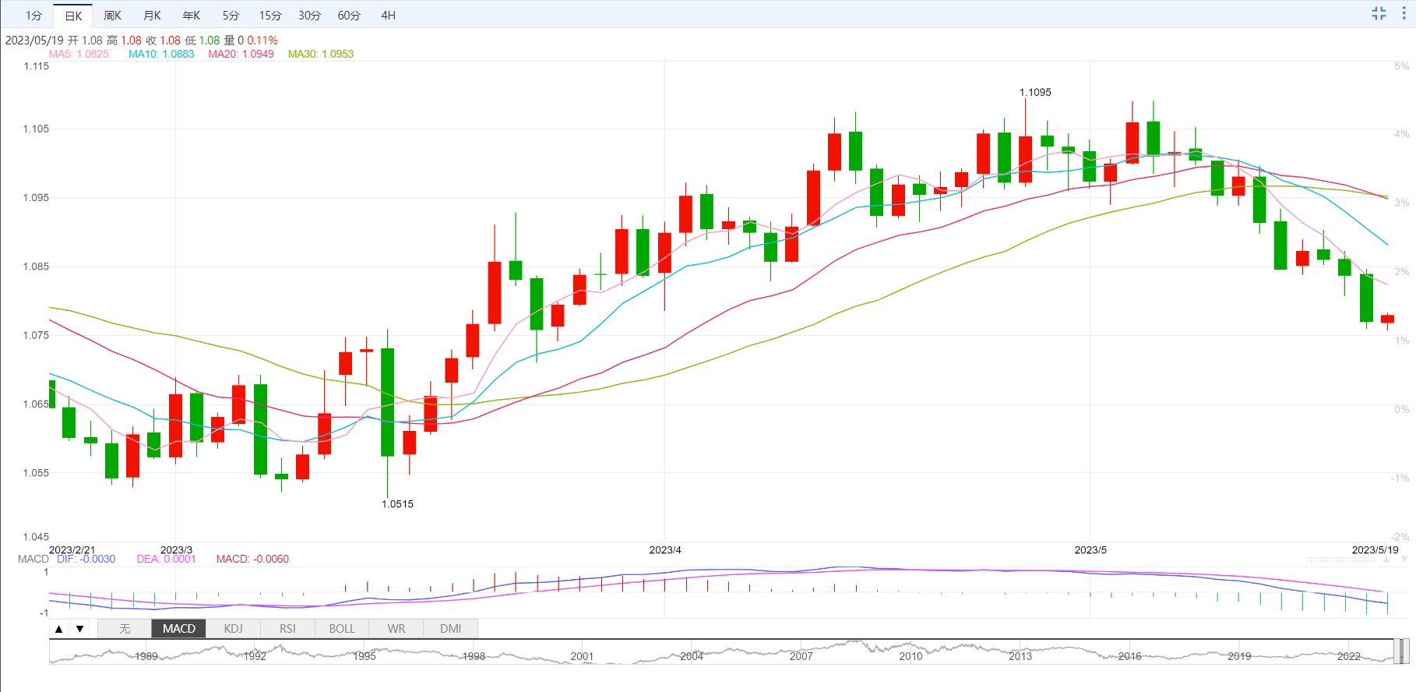
Task: Open the 年K yearly chart tab
Action: (192, 16)
